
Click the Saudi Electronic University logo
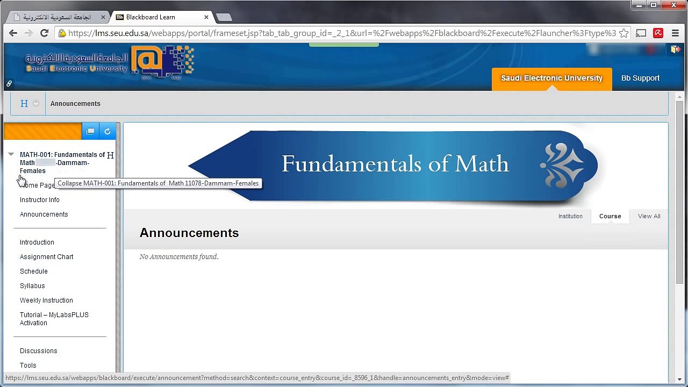pyautogui.click(x=110, y=63)
